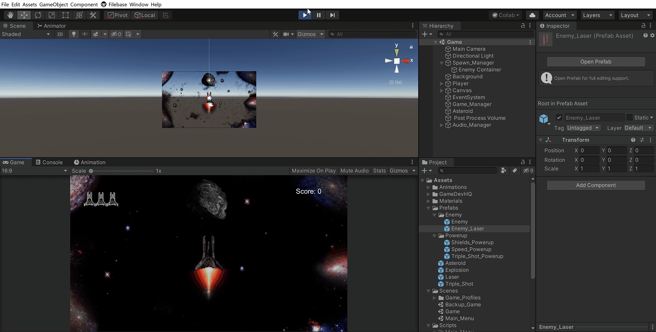Image resolution: width=656 pixels, height=332 pixels.
Task: Toggle 2D scene view mode
Action: pos(60,34)
